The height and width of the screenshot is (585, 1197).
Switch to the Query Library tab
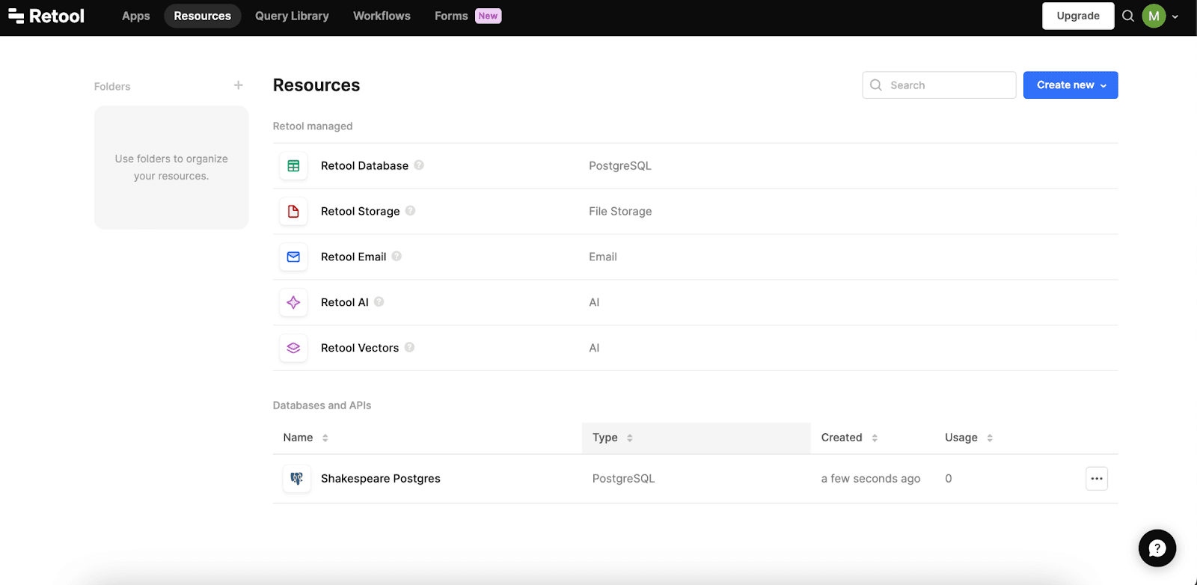(292, 16)
